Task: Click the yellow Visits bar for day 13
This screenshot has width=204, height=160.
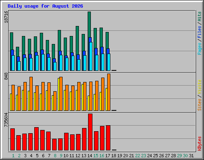Action: tap(82, 97)
